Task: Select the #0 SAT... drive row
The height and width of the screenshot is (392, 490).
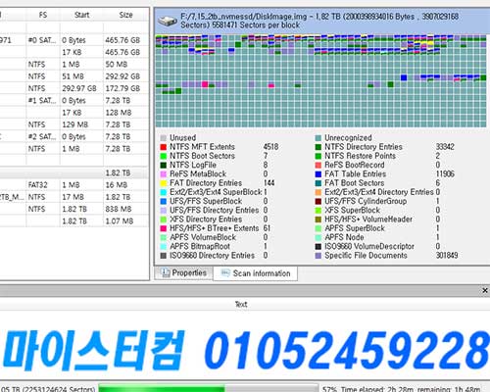Action: pyautogui.click(x=74, y=40)
